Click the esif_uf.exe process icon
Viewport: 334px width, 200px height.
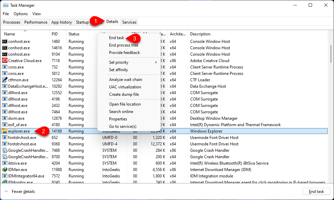[4, 124]
